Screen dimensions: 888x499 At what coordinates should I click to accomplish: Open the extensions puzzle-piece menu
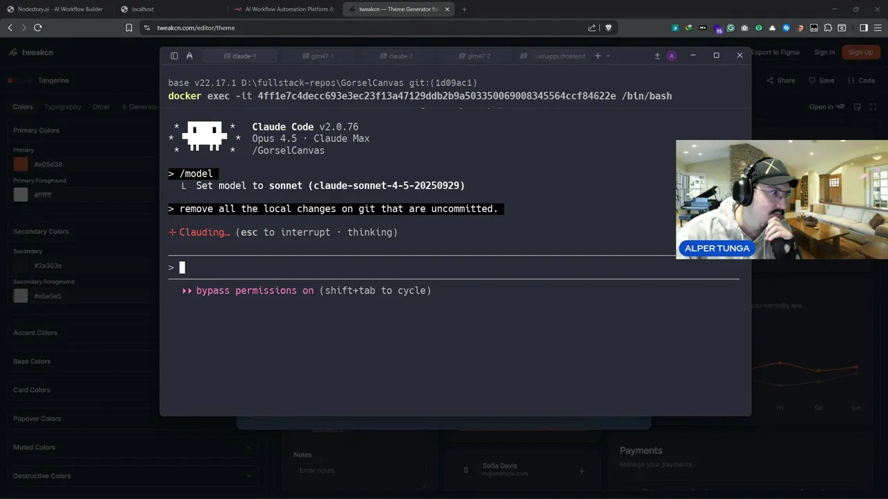tap(828, 28)
